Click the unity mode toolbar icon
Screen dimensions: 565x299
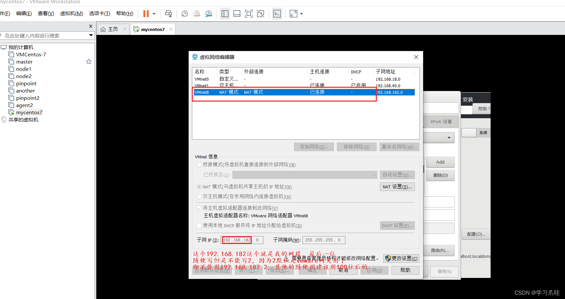point(260,14)
